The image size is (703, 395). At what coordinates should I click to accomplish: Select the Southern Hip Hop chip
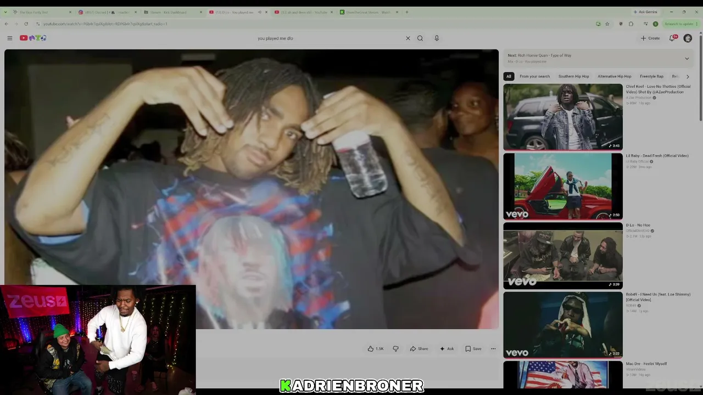click(x=573, y=76)
